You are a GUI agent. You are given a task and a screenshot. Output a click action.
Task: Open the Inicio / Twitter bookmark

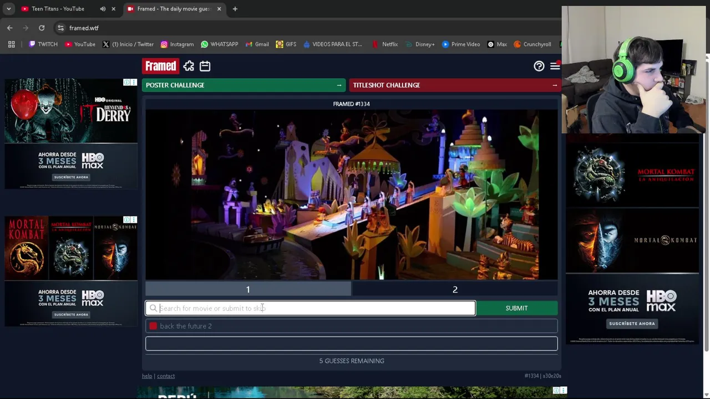coord(128,44)
